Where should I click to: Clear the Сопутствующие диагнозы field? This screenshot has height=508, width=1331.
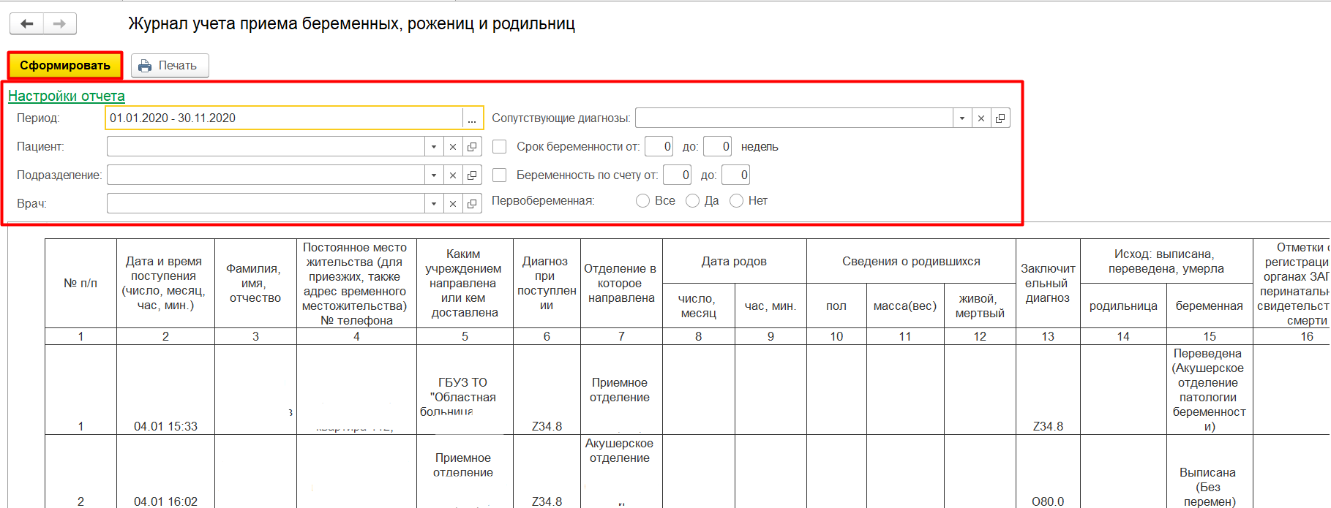[x=981, y=118]
